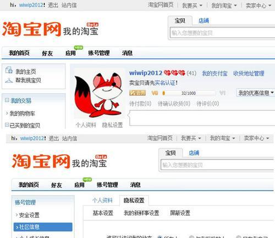Image resolution: width=275 pixels, height=238 pixels.
Task: Collapse the 已买到的宝贝 tree item
Action: coord(7,125)
